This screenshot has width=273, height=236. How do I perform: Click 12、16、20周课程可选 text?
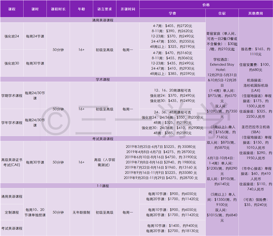pos(172,90)
